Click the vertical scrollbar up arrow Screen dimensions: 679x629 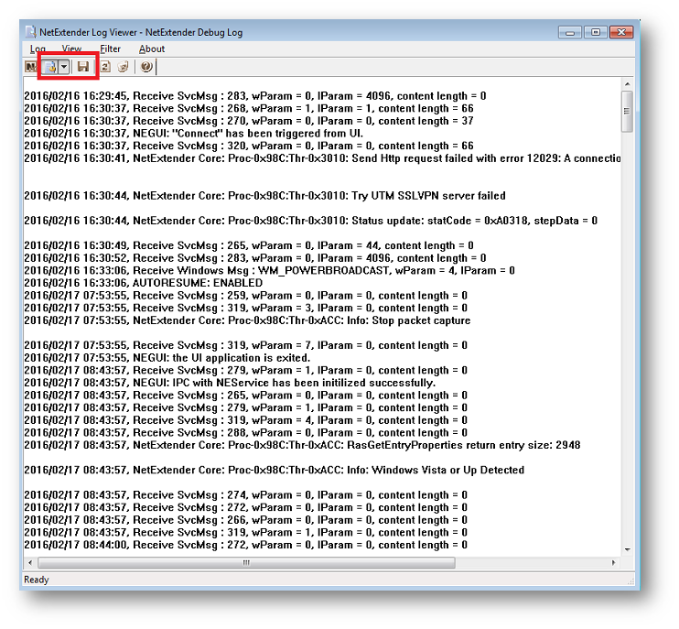coord(627,84)
